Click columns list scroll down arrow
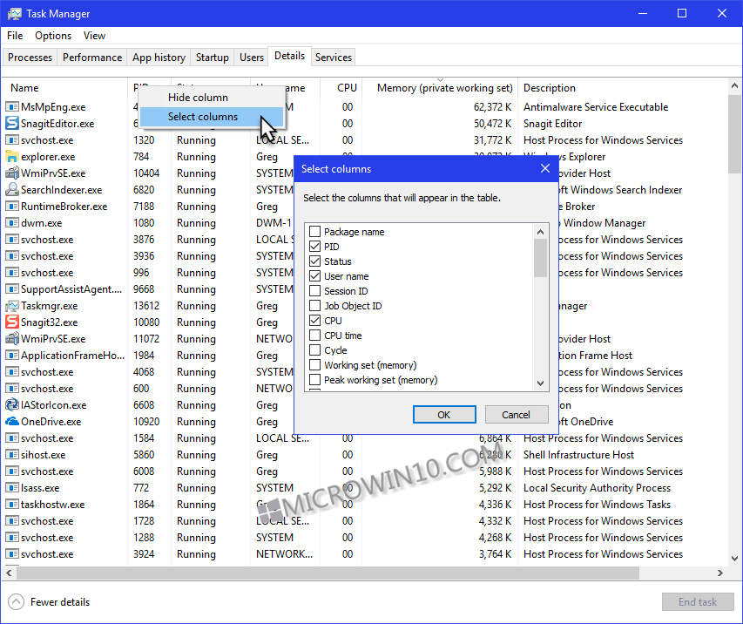 click(540, 383)
